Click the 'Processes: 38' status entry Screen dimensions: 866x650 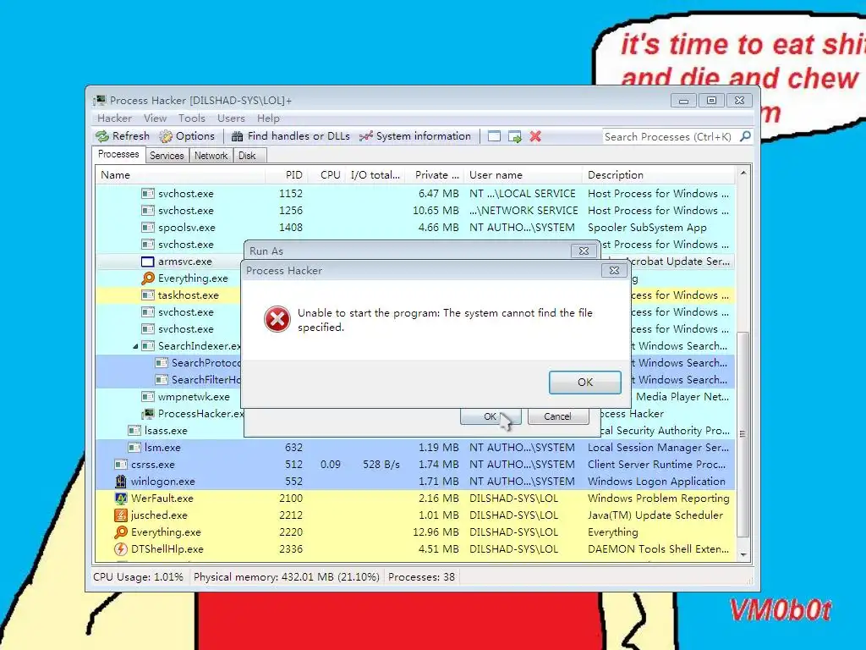[x=421, y=577]
